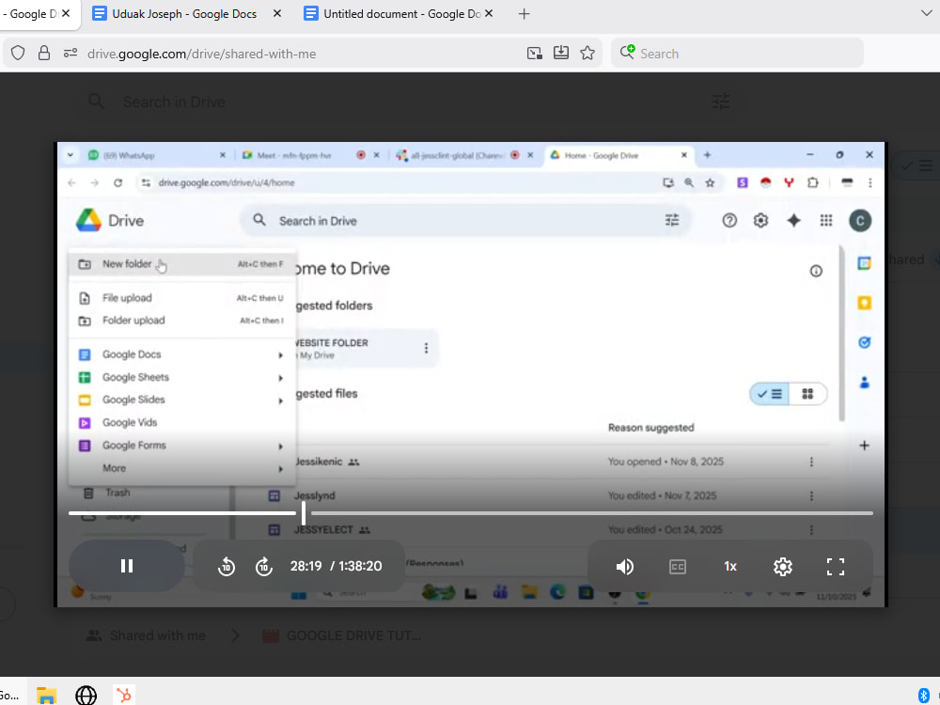This screenshot has width=940, height=705.
Task: Click Bluetooth icon in system tray
Action: 924,696
